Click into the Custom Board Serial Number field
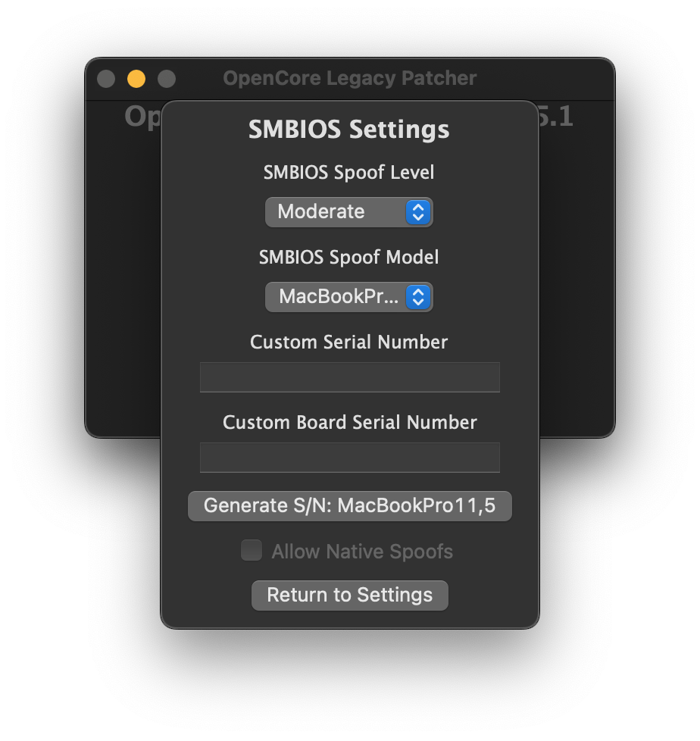This screenshot has height=741, width=700. (349, 458)
